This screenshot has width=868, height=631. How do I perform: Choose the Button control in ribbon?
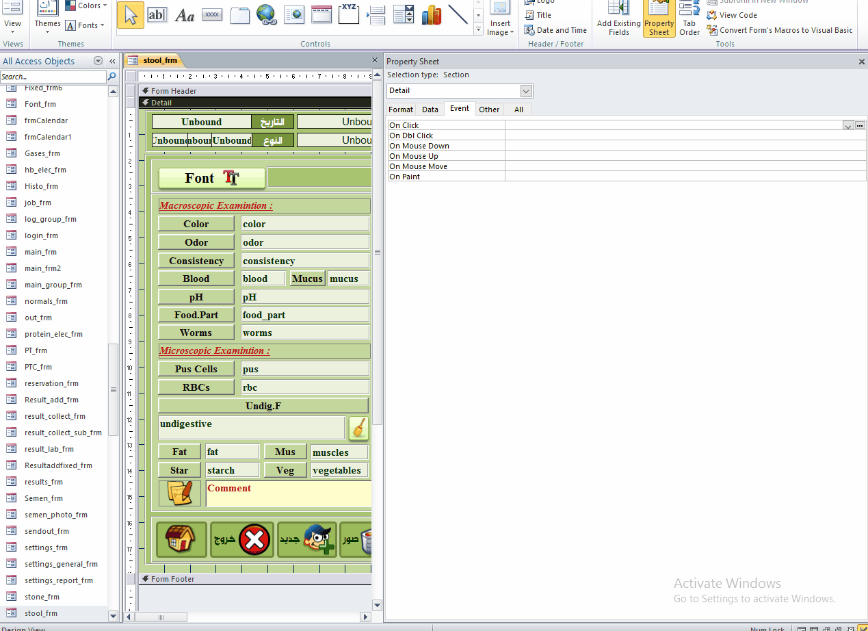coord(212,14)
